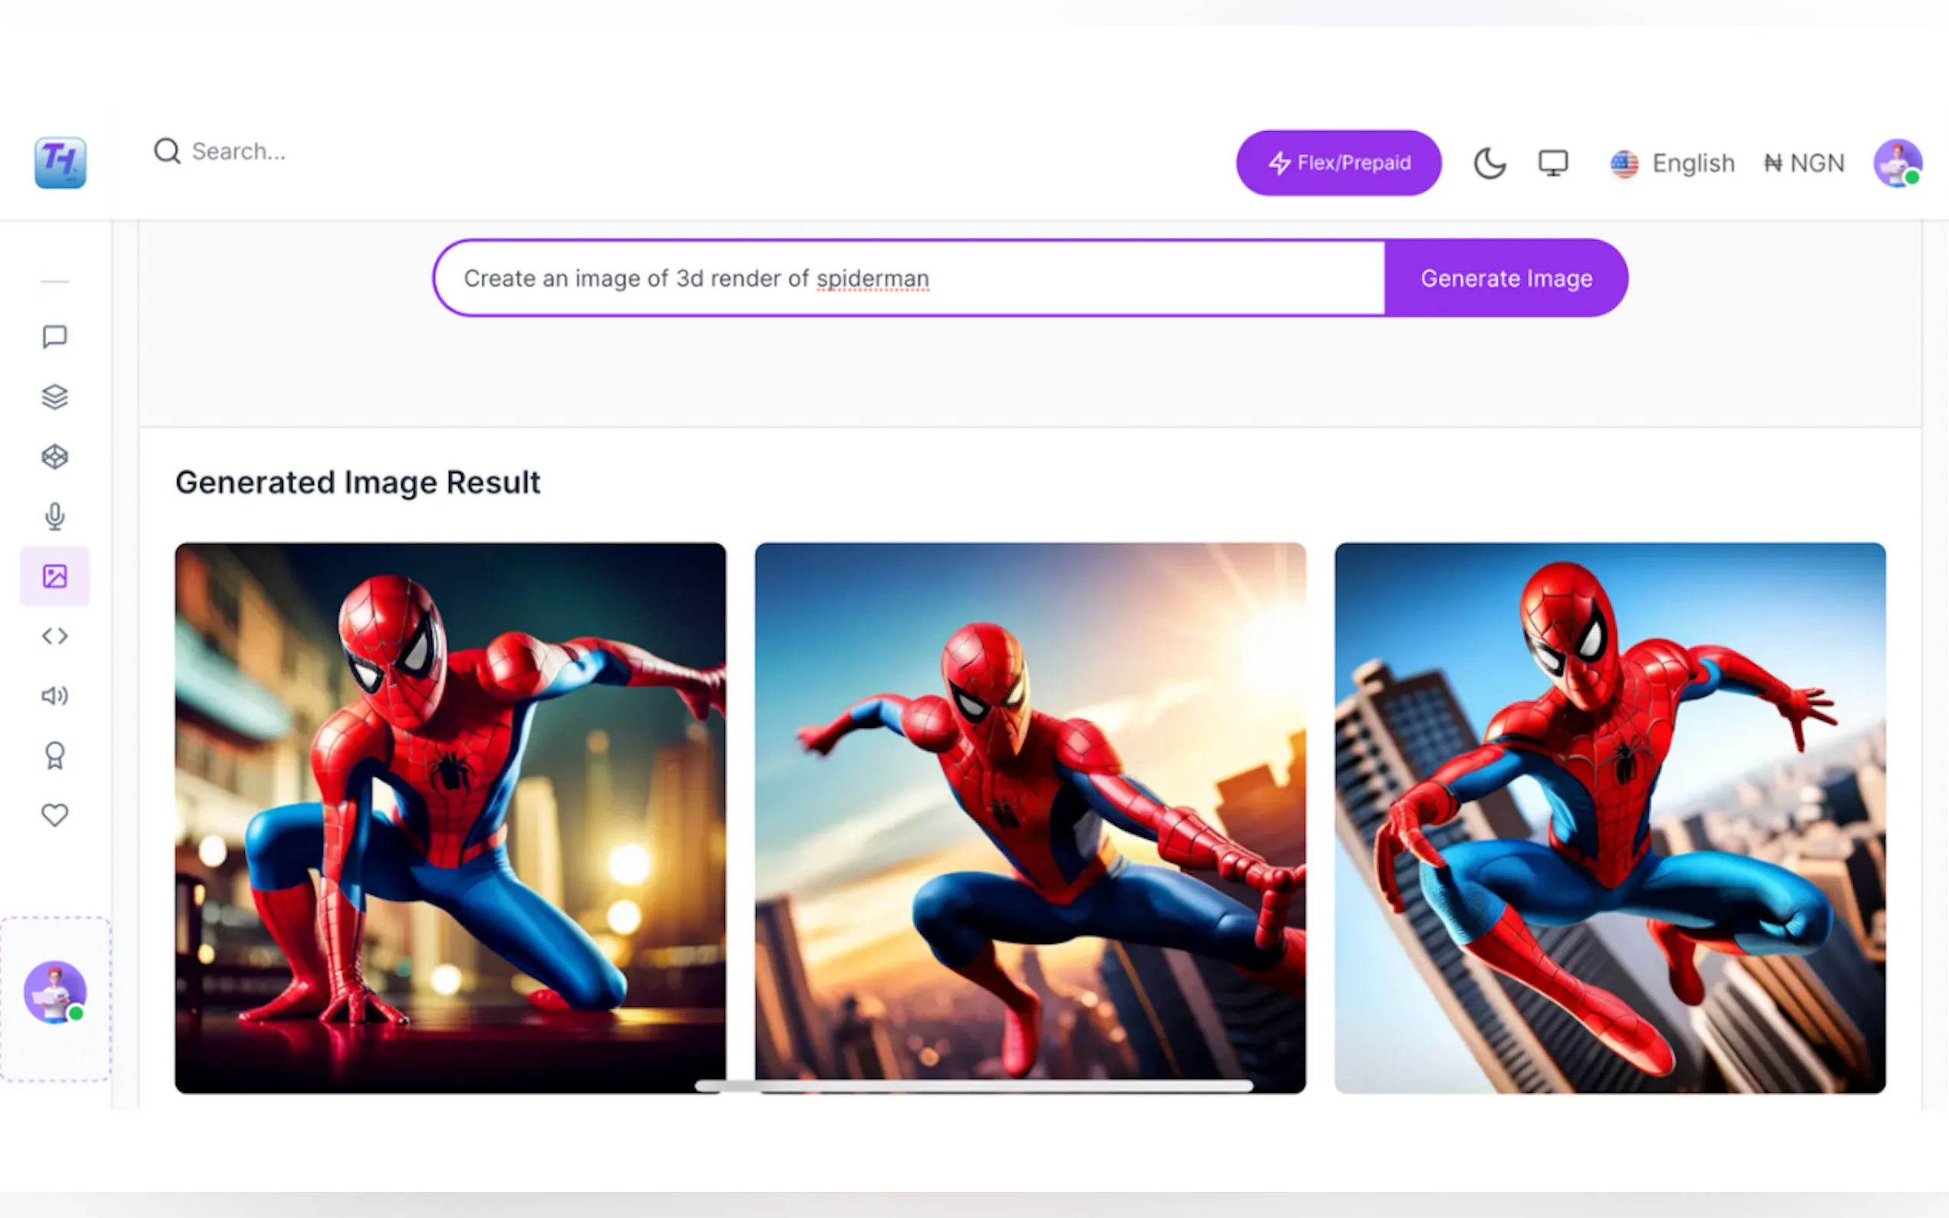The image size is (1949, 1218).
Task: Select the first Spiderman night-scene thumbnail
Action: pos(450,817)
